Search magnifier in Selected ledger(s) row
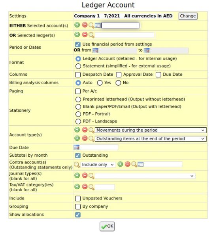This screenshot has height=238, width=217. point(91,35)
